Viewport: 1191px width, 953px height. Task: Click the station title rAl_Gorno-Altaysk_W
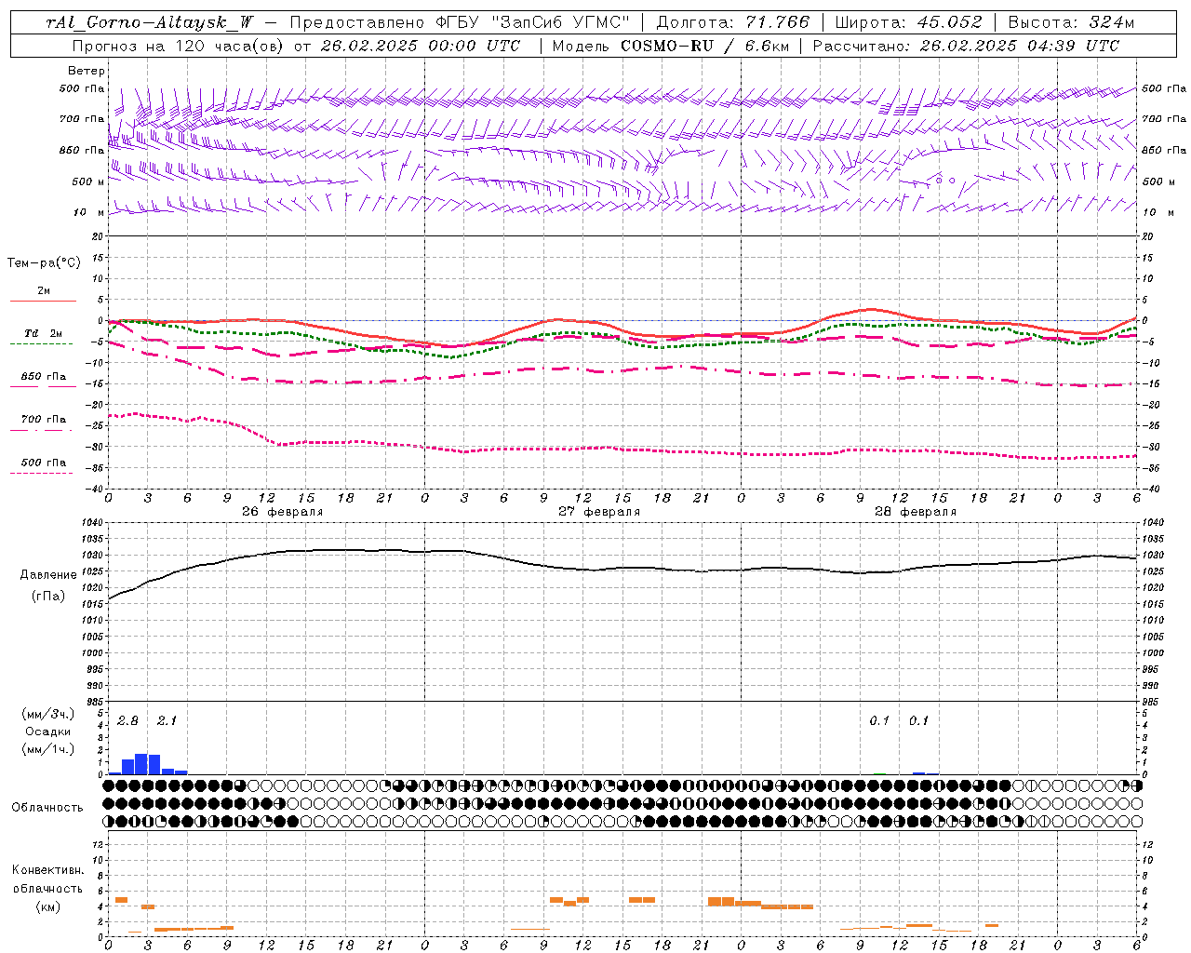[x=150, y=23]
